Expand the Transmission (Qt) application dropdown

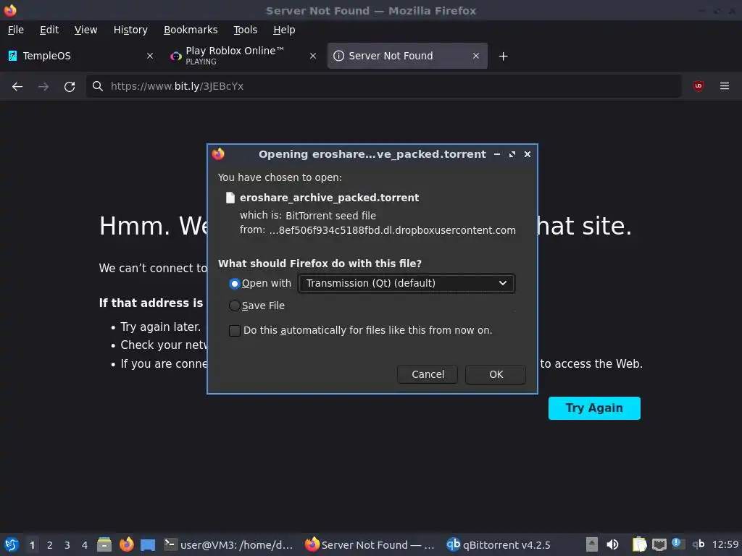407,283
